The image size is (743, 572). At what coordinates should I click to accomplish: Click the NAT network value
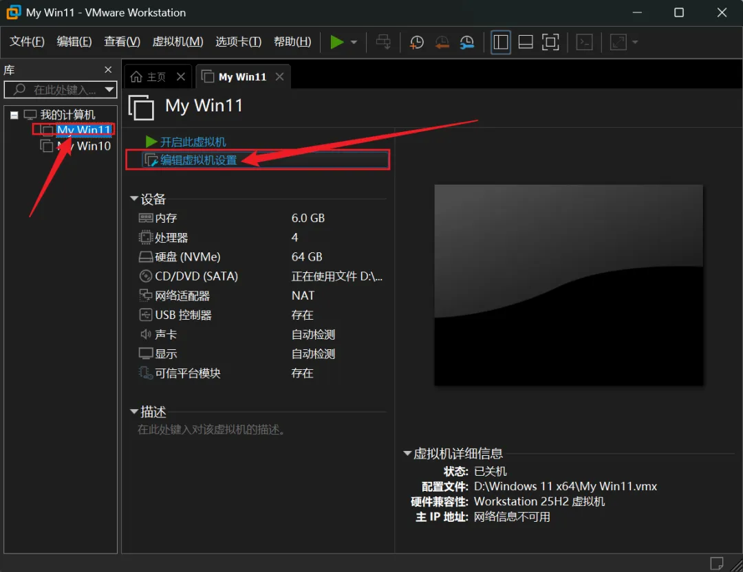[x=303, y=296]
